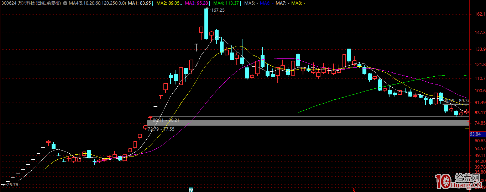Click the yellow MA2: 89.05 value
Viewport: 486px width, 192px height.
[x=168, y=3]
